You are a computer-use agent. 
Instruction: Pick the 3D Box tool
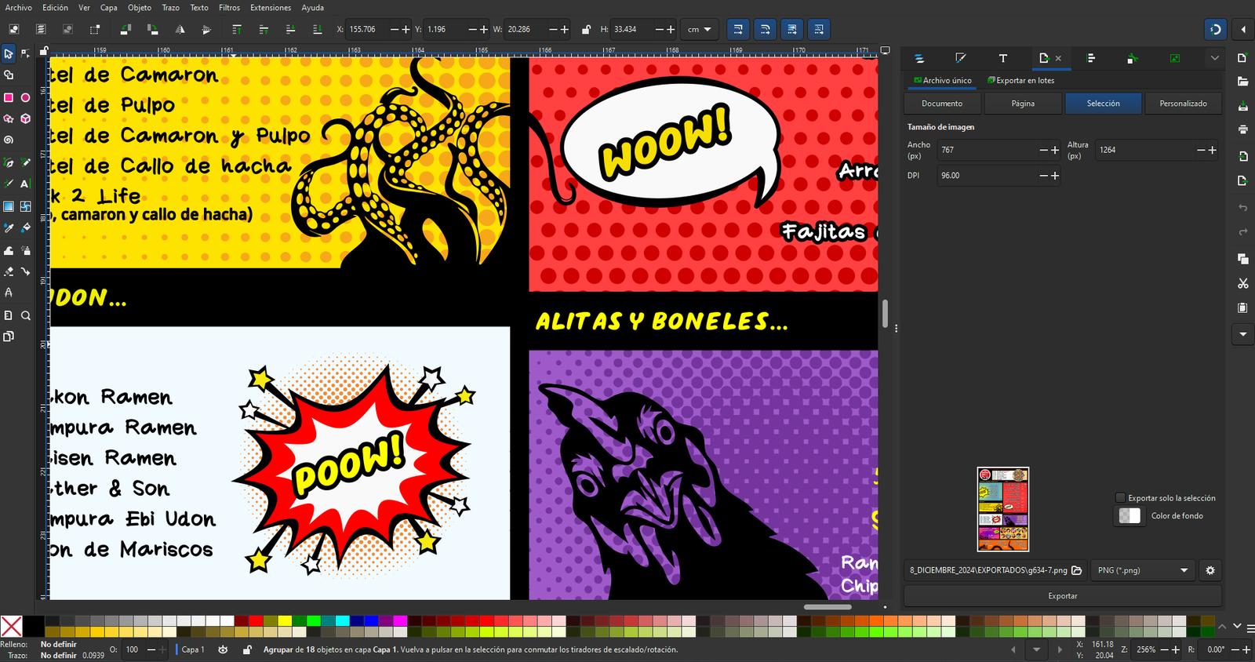pos(25,119)
